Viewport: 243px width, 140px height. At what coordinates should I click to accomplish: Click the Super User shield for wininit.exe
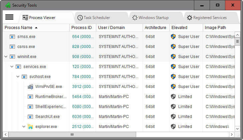pyautogui.click(x=173, y=57)
